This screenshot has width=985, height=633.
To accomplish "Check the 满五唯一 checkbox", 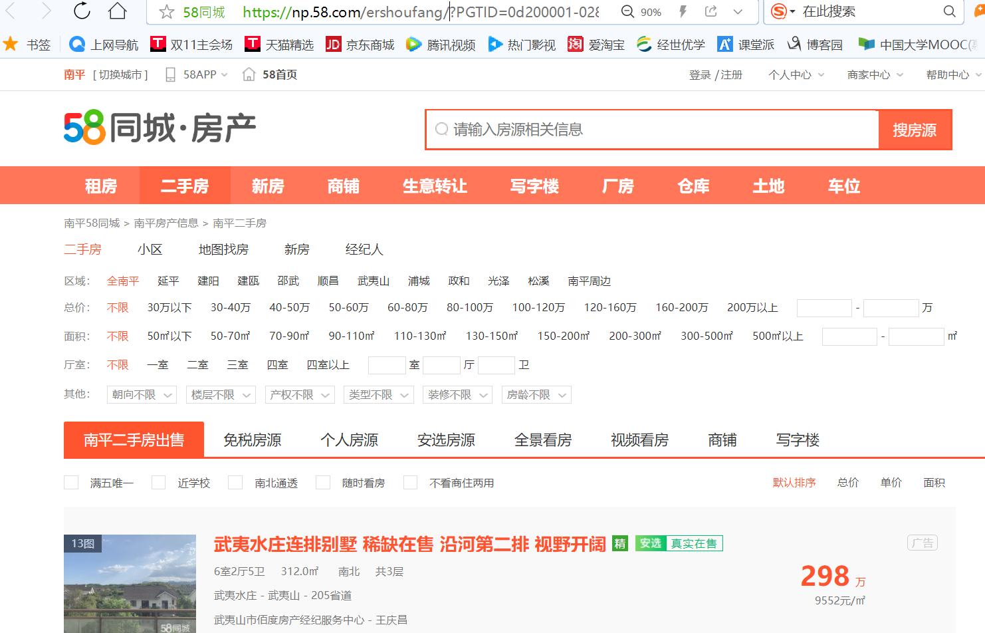I will pyautogui.click(x=71, y=483).
